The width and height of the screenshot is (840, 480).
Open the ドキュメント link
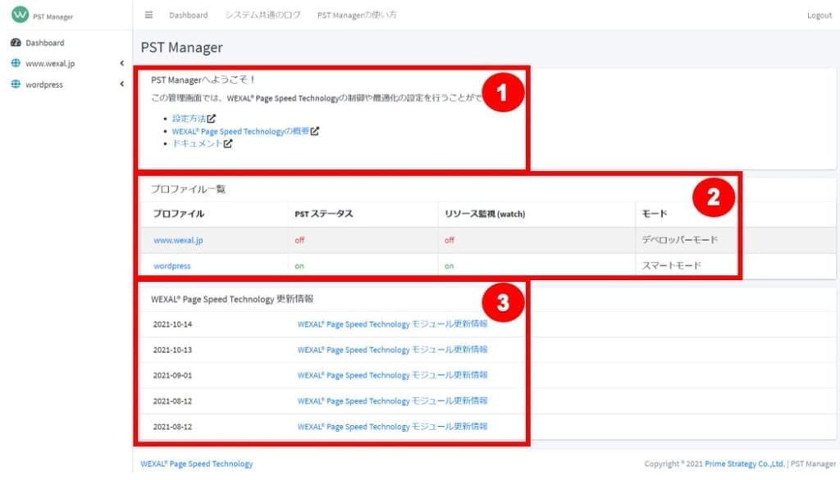tap(197, 143)
